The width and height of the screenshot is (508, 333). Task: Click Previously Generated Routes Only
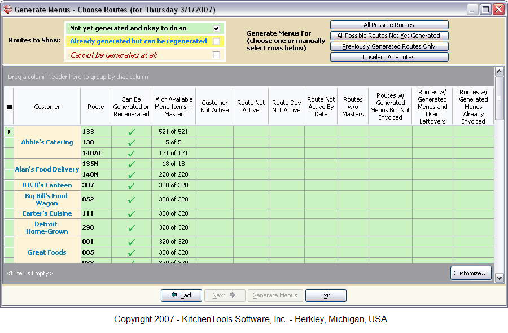pyautogui.click(x=389, y=46)
